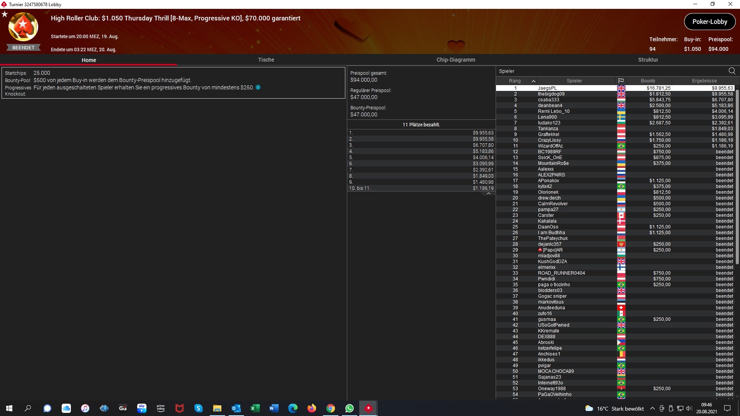Click the tournament logo chip image
This screenshot has width=740, height=416.
23,27
